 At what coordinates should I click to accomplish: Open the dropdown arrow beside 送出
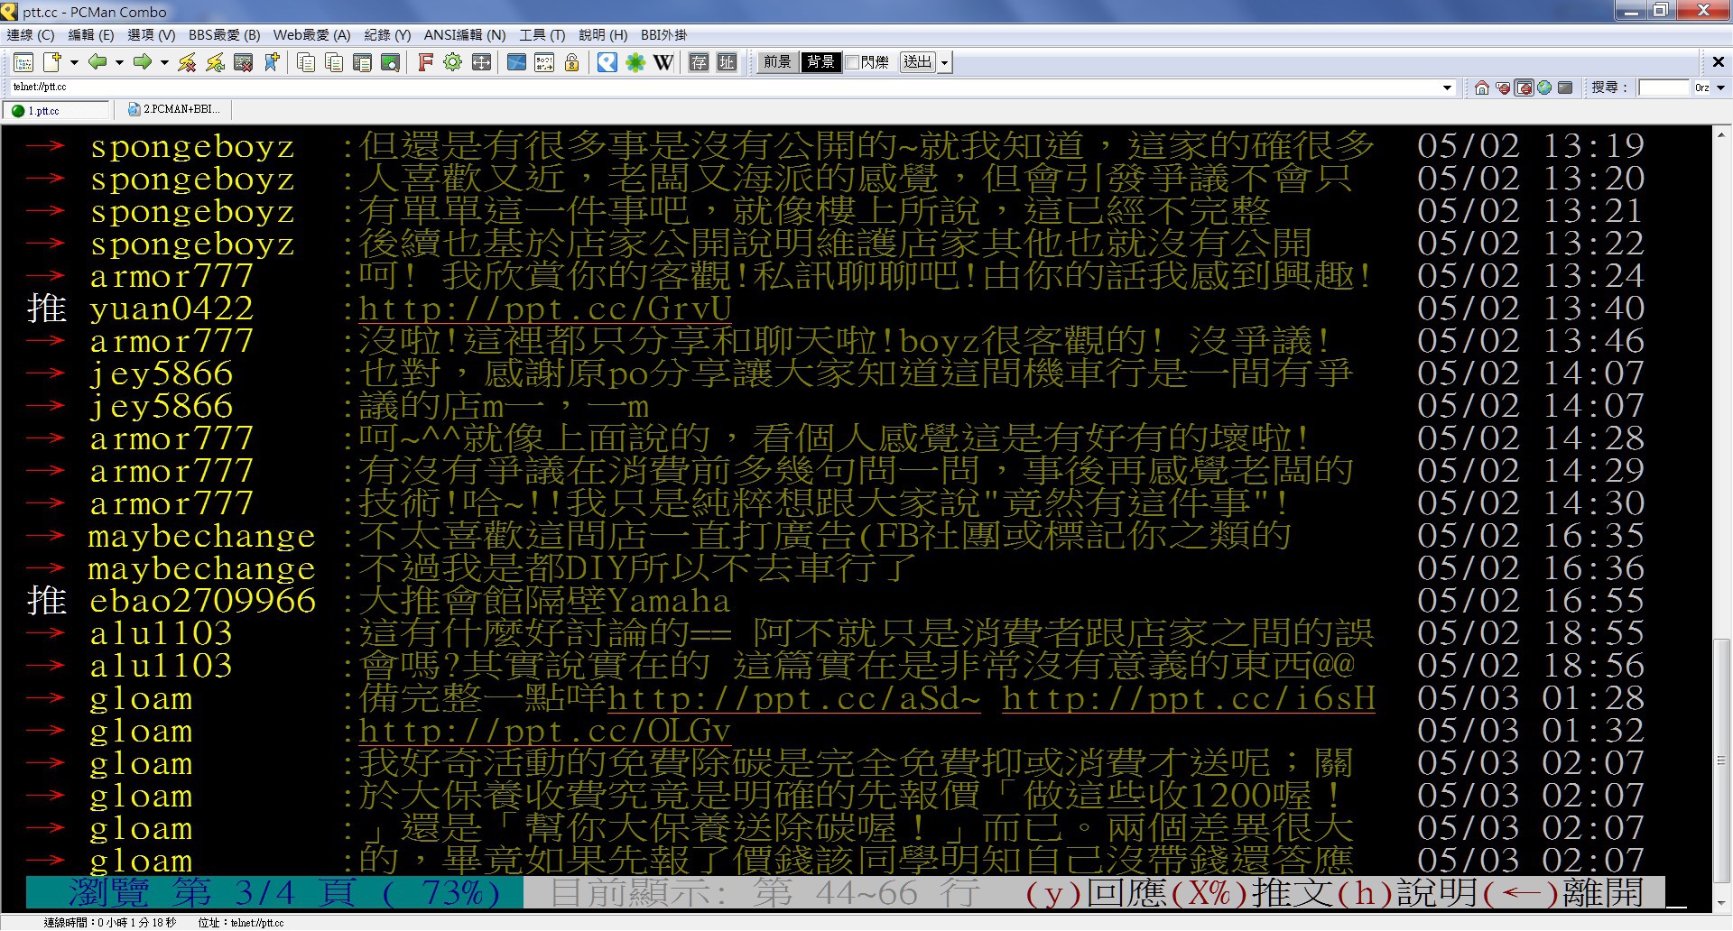point(945,62)
